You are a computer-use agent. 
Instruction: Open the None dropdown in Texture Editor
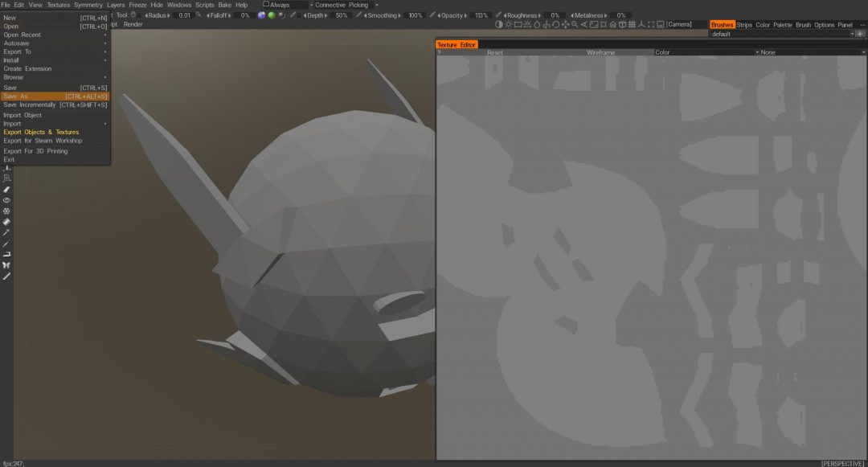[x=813, y=52]
